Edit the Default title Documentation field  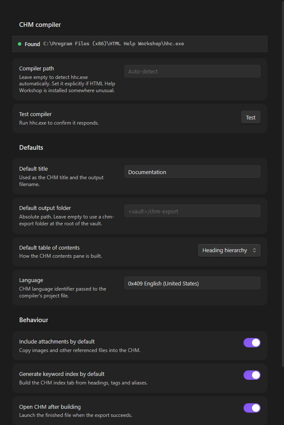coord(192,172)
